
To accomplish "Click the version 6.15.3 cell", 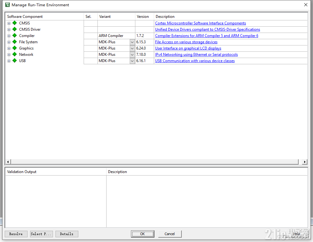I will click(144, 42).
